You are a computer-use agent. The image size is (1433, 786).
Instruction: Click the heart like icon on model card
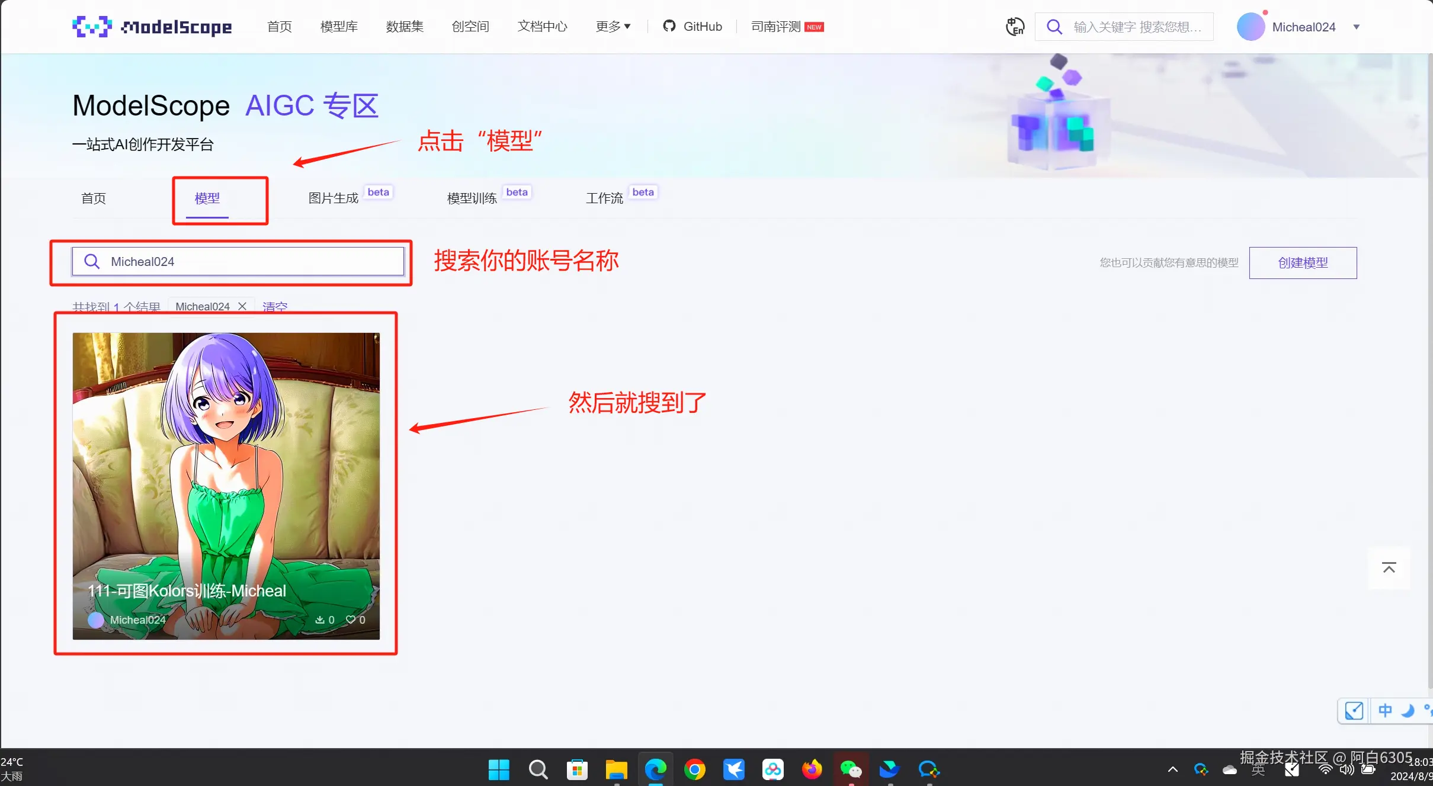click(351, 620)
